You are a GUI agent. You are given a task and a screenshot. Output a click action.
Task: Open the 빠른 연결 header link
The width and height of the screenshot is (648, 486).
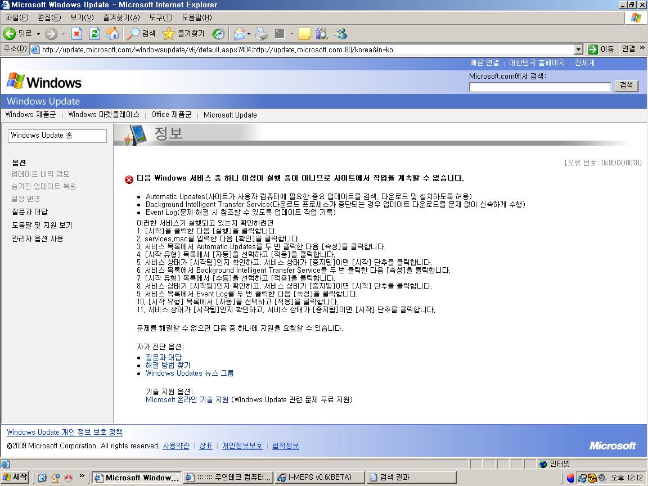tap(484, 63)
